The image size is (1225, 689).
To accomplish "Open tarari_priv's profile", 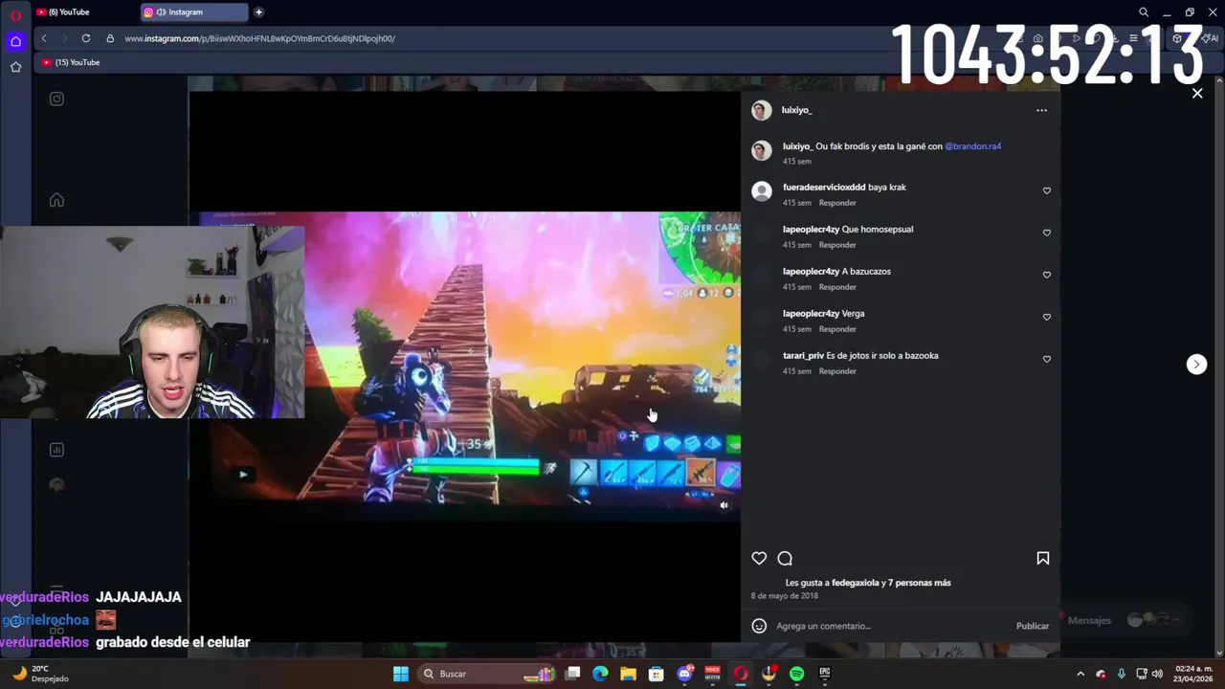I will 803,356.
